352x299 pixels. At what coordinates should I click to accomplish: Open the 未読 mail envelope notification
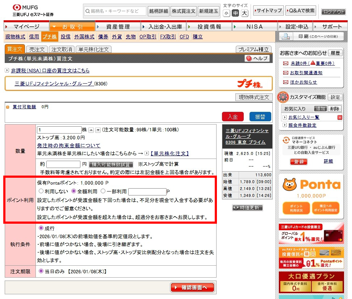click(286, 63)
